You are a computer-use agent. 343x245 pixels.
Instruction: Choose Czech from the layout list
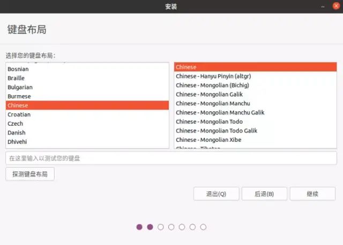tap(15, 124)
